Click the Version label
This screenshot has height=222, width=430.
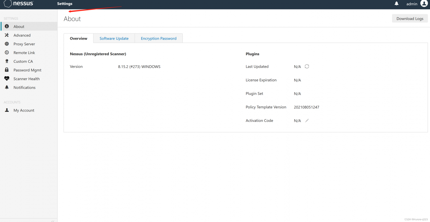point(76,67)
